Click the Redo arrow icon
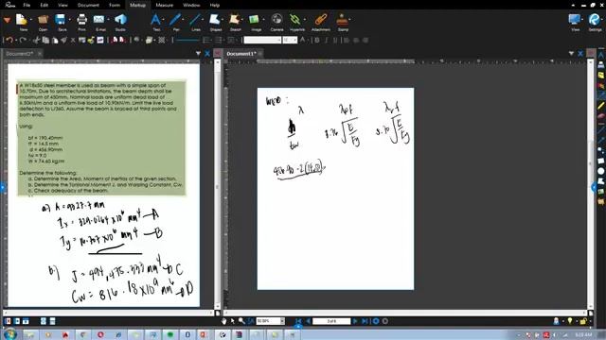The image size is (606, 340). tap(23, 40)
